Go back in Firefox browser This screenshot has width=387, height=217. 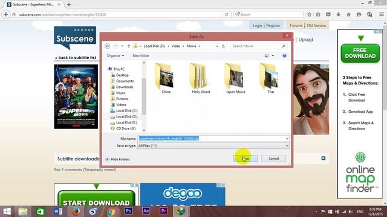coord(6,14)
